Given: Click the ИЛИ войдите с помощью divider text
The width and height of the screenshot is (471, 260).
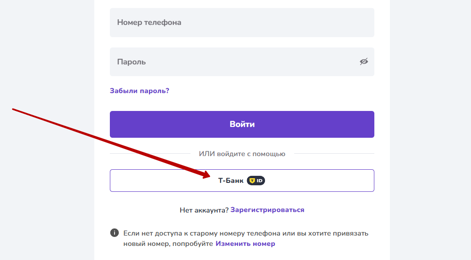Looking at the screenshot, I should (242, 154).
